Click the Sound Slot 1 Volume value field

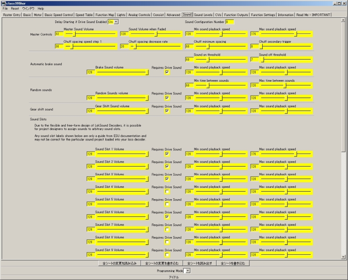pos(91,154)
